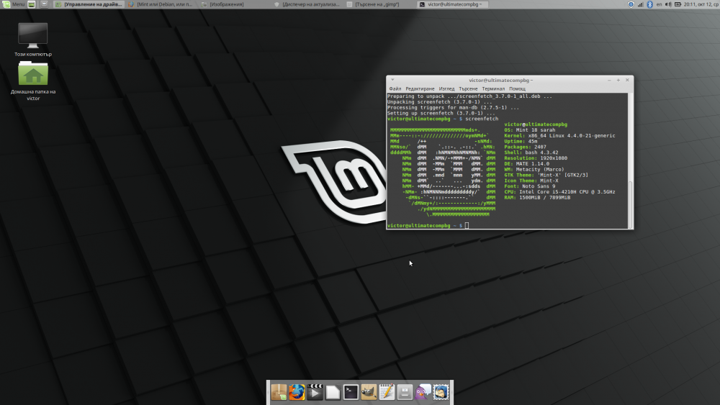
Task: Click the 'Shell: bash 4.3.42' line
Action: coord(531,153)
